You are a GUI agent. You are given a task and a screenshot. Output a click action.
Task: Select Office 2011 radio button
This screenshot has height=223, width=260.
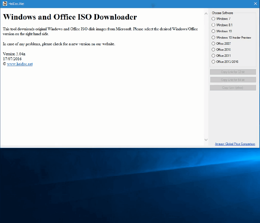pos(214,56)
